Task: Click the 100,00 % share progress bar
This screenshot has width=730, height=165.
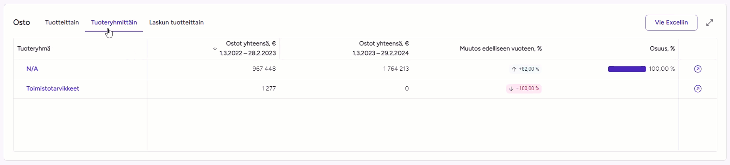Action: pyautogui.click(x=627, y=69)
